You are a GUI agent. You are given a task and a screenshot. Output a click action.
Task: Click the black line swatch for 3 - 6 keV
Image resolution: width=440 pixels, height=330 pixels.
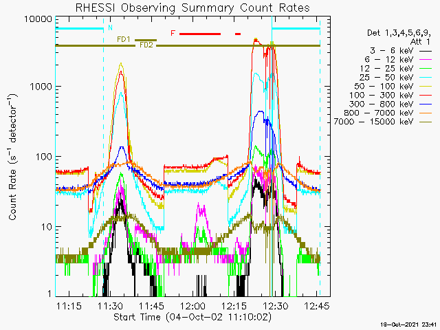(426, 51)
